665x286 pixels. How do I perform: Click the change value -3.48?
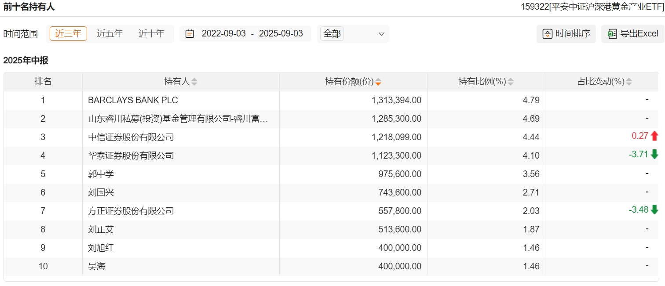pos(639,210)
